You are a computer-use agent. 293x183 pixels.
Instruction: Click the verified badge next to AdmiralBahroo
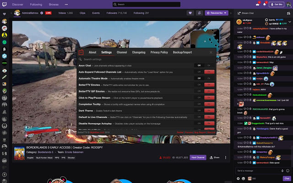(42, 13)
